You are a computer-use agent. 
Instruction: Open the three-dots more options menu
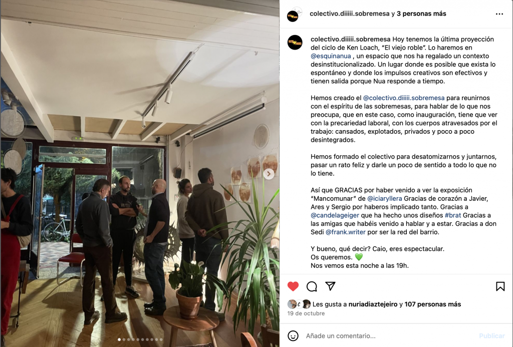coord(499,14)
